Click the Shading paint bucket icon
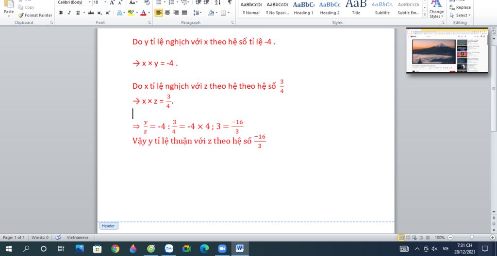 tap(211, 13)
